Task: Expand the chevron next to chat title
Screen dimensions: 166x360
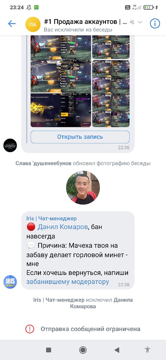Action: pos(140,22)
